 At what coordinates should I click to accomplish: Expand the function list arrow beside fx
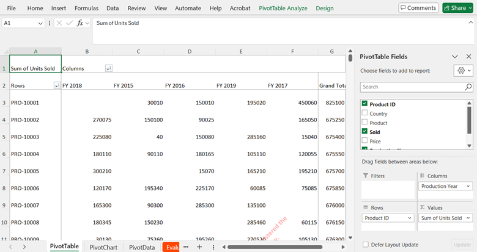[x=87, y=23]
